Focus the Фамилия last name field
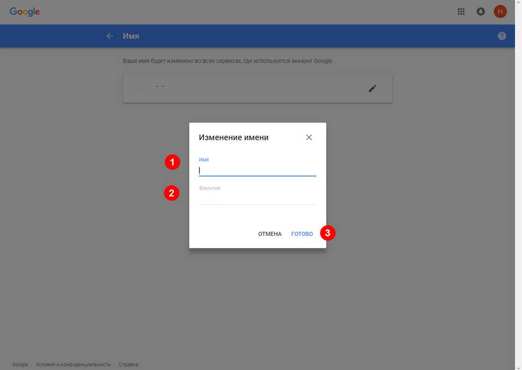Viewport: 522px width, 370px height. click(x=257, y=199)
